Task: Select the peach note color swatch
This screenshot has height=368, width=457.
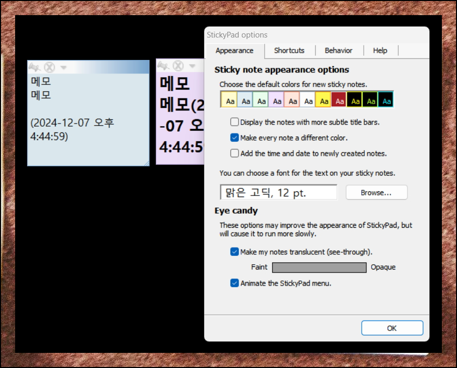Action: point(292,100)
